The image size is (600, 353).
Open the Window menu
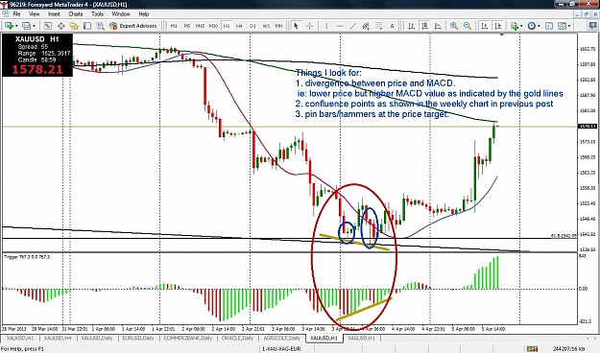[x=121, y=13]
